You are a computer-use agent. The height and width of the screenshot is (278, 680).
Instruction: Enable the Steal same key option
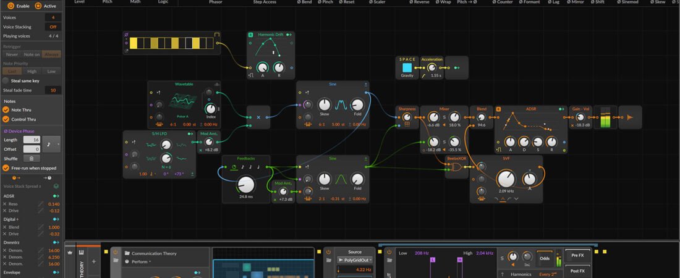coord(6,81)
